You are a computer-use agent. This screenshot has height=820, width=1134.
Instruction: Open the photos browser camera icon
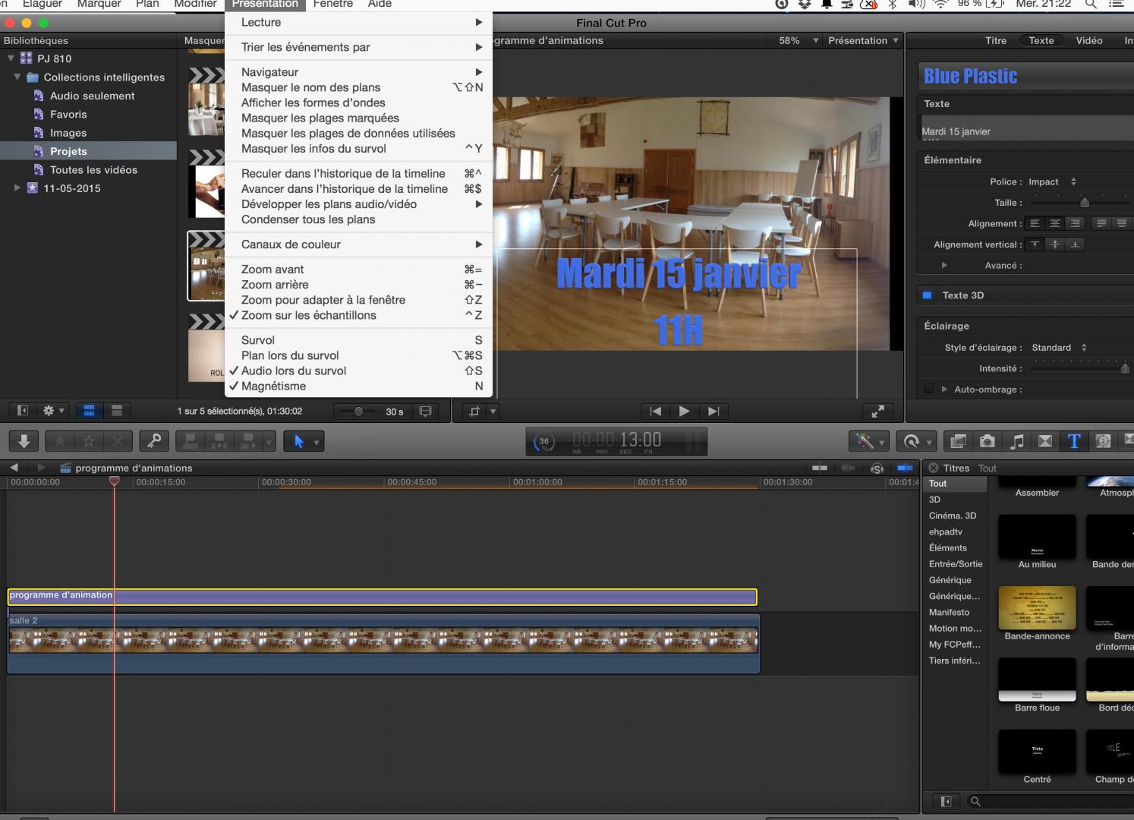pos(987,441)
